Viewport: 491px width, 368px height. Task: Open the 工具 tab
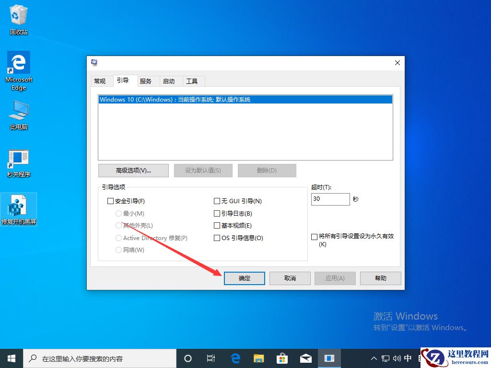click(x=193, y=80)
